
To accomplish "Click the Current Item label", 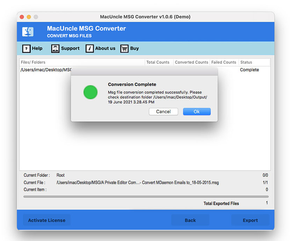I will tap(35, 190).
